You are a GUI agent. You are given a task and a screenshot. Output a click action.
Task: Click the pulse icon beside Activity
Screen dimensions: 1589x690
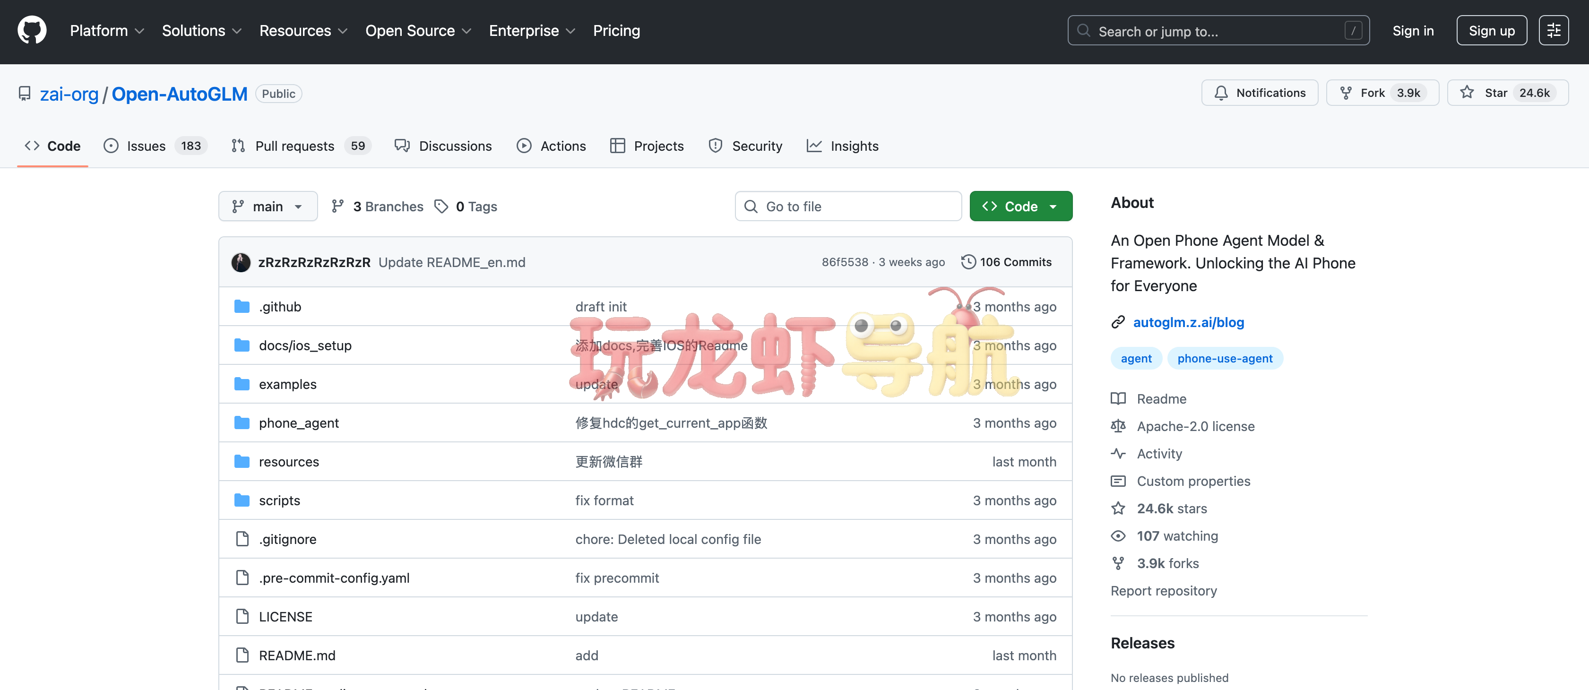pos(1118,454)
